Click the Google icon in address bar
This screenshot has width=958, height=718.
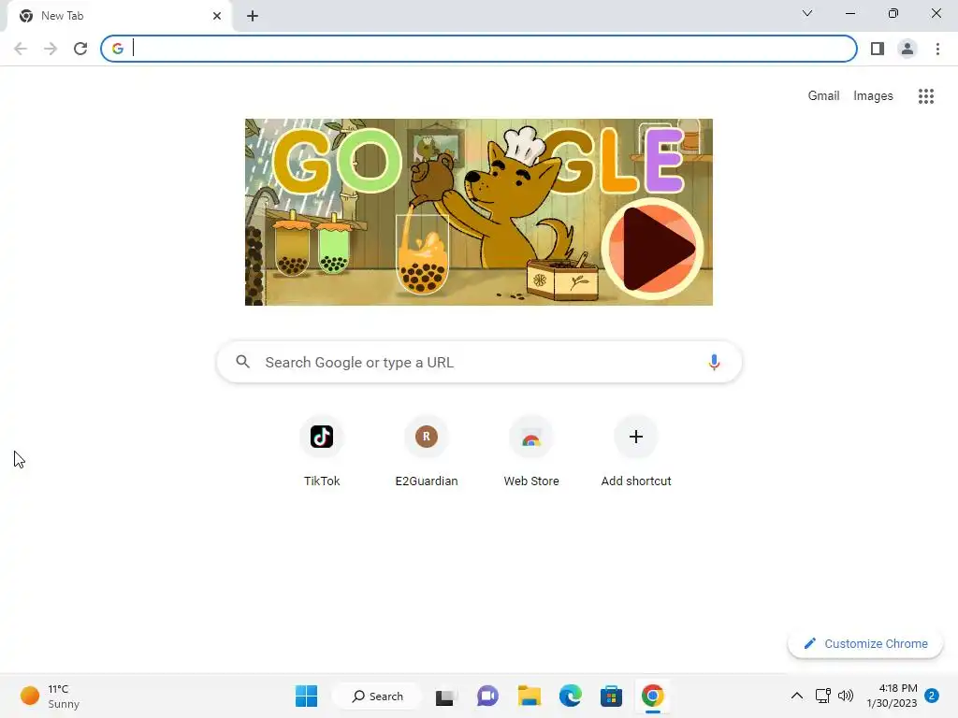click(x=117, y=49)
